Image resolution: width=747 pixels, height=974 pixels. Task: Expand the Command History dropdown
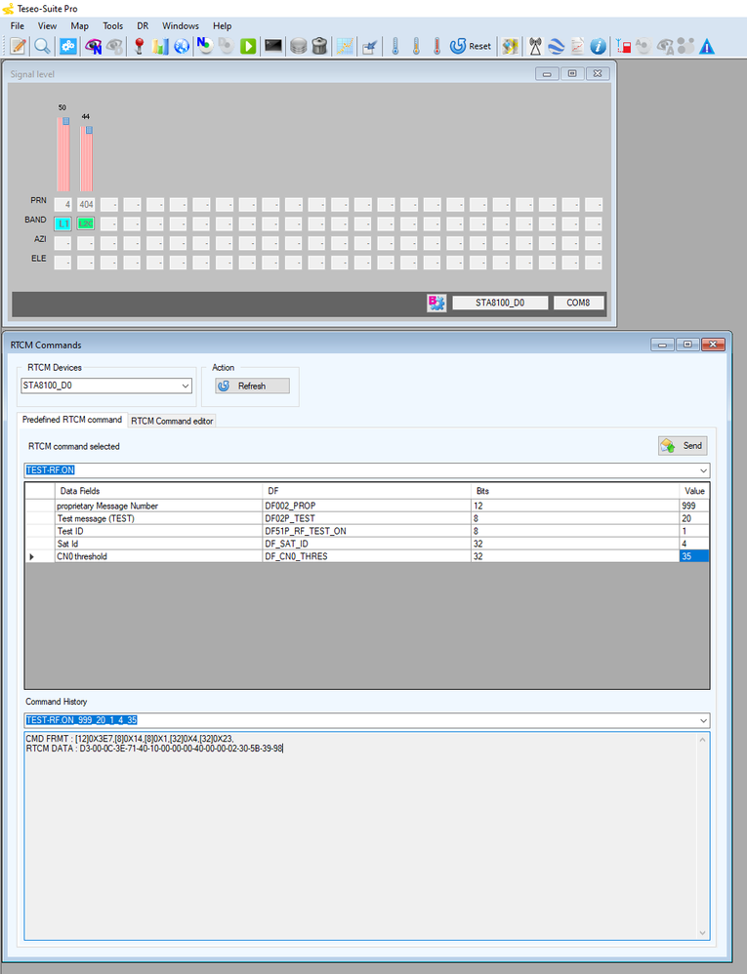703,720
